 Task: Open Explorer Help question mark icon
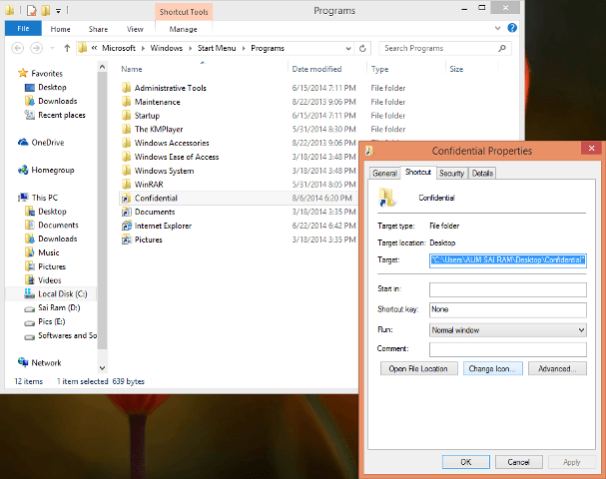click(x=512, y=28)
